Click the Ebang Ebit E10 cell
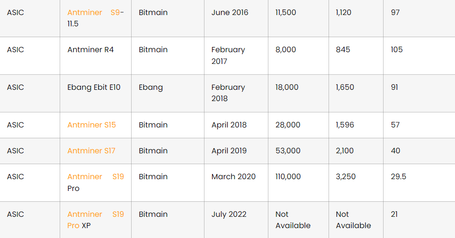 point(94,87)
